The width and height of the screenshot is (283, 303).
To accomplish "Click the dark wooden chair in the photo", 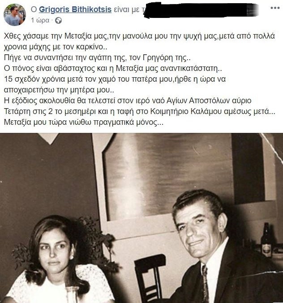I will pos(150,278).
